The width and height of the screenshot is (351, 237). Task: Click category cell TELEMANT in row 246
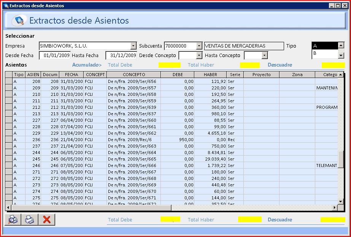pyautogui.click(x=327, y=165)
